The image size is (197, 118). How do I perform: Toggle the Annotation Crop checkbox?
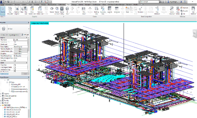coord(15,69)
